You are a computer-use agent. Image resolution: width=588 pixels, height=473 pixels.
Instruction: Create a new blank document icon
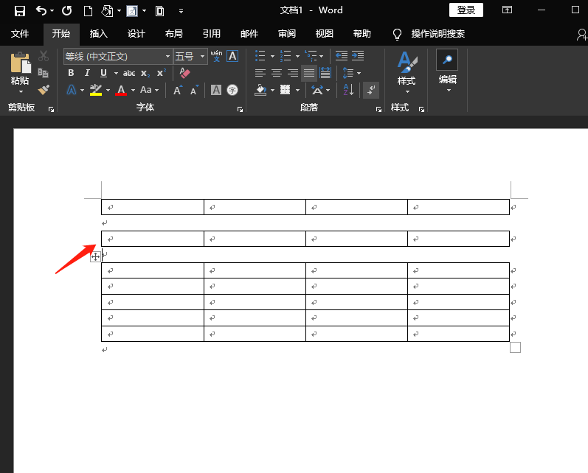coord(88,11)
